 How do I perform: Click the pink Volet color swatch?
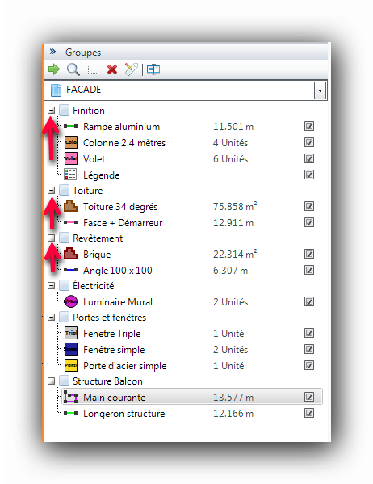pyautogui.click(x=71, y=158)
